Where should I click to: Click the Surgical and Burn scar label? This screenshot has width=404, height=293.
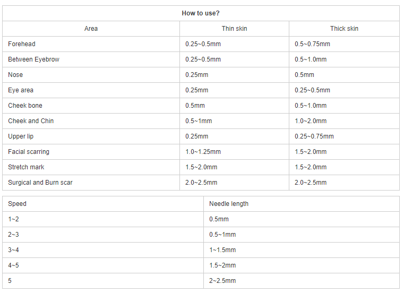click(40, 183)
